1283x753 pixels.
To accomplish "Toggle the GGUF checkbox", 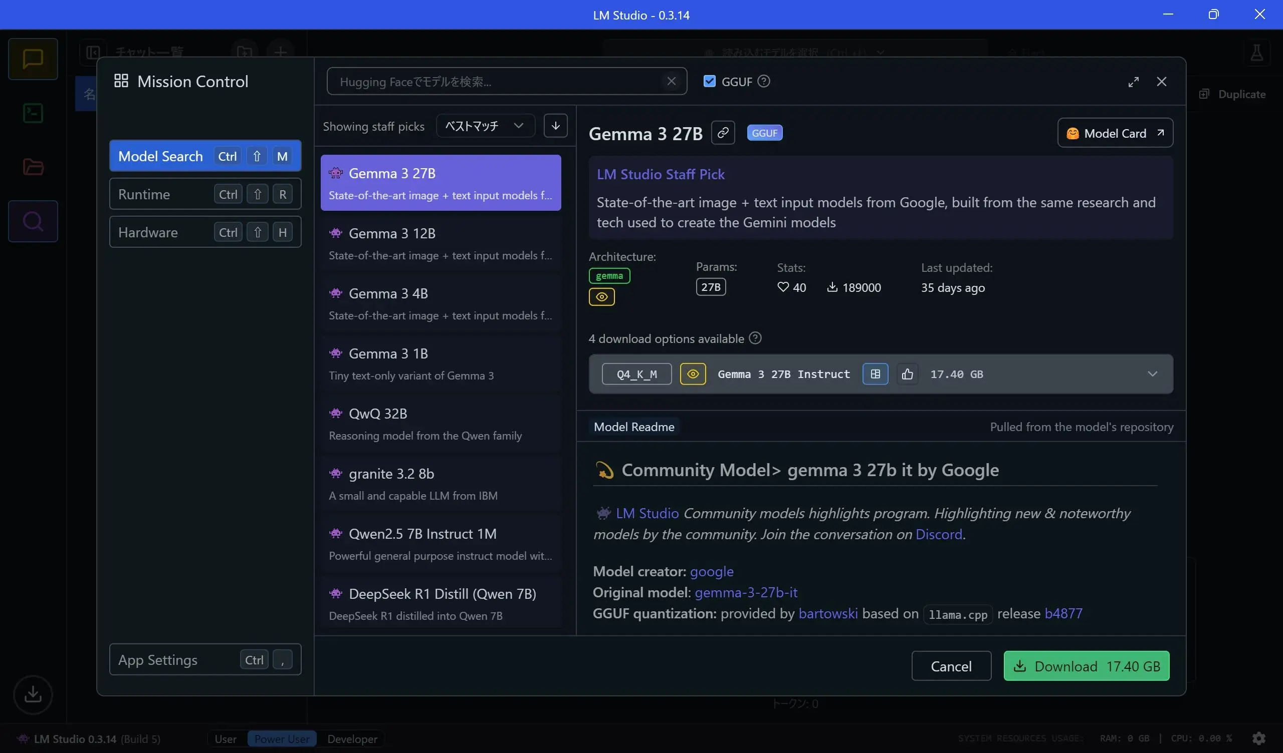I will [709, 82].
